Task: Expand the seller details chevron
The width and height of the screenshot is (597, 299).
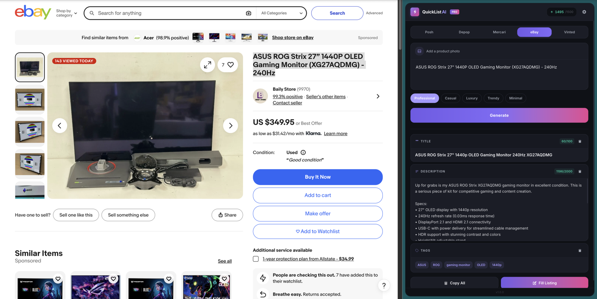Action: click(378, 96)
